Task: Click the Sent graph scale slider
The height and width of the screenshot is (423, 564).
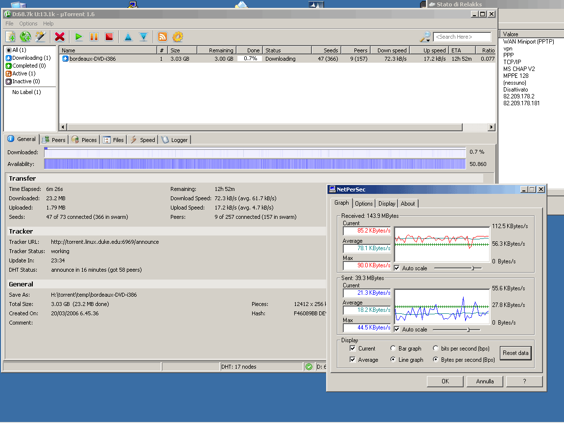Action: click(468, 329)
